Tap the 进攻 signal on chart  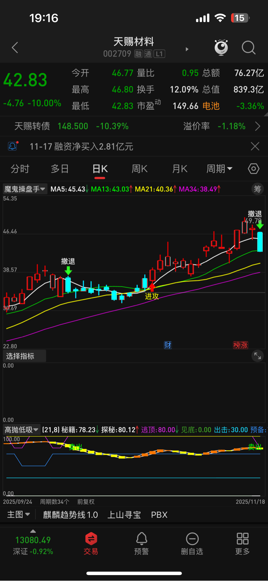point(152,296)
